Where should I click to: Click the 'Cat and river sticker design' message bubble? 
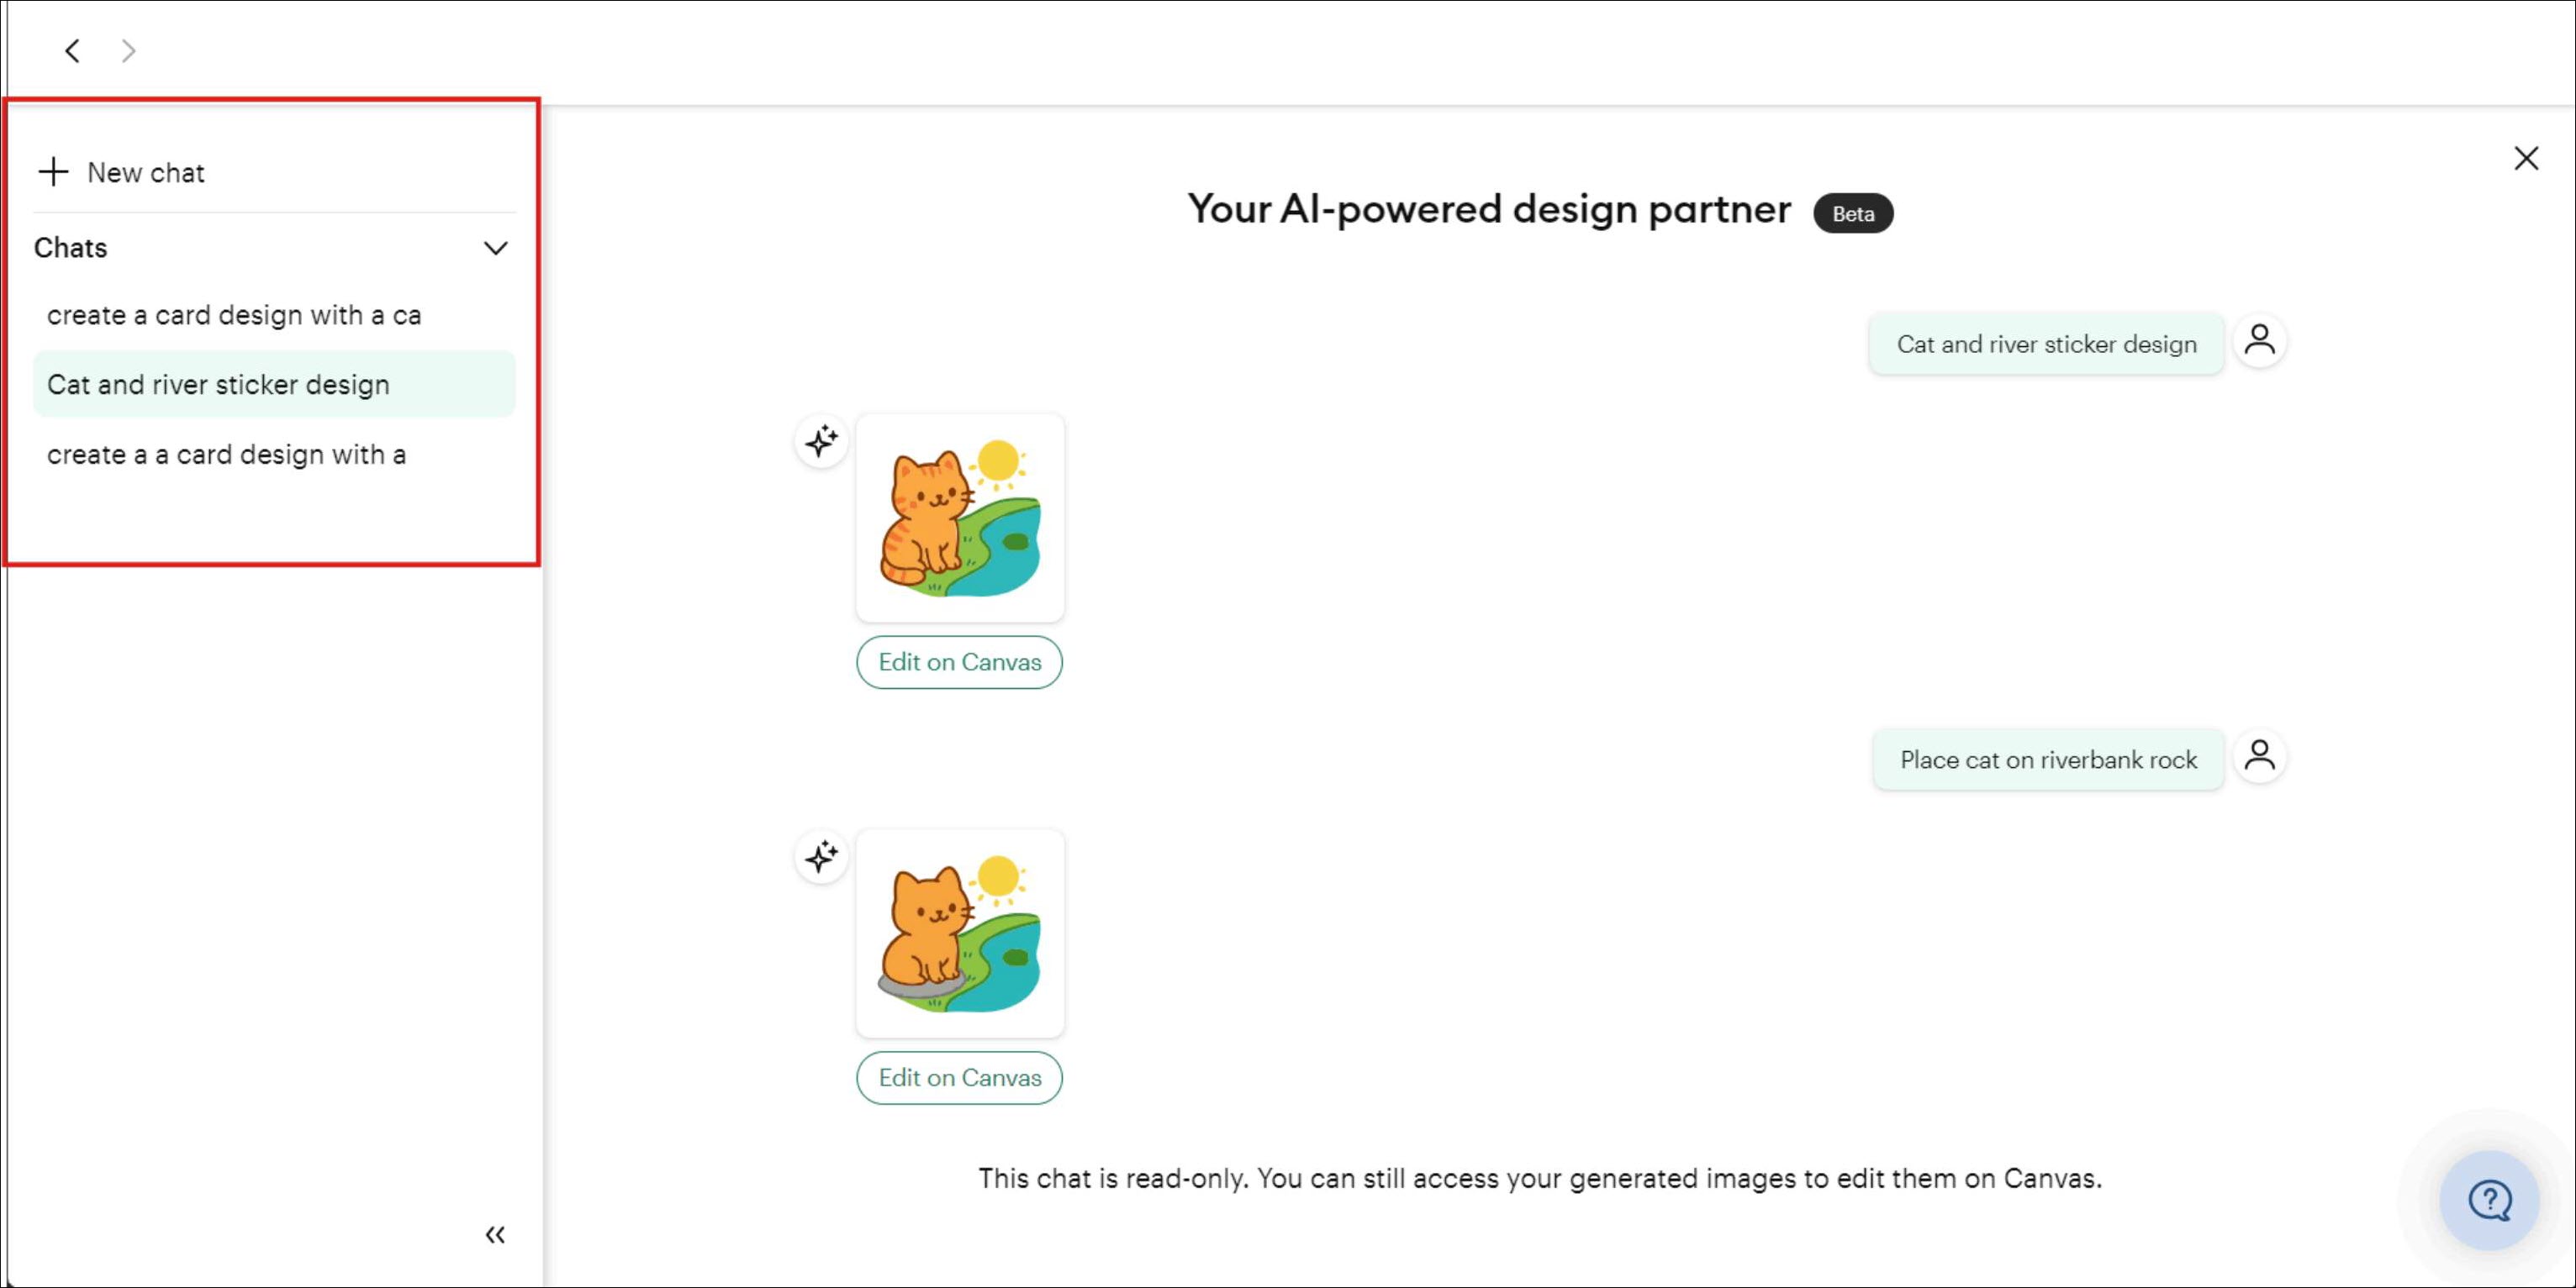tap(2046, 343)
